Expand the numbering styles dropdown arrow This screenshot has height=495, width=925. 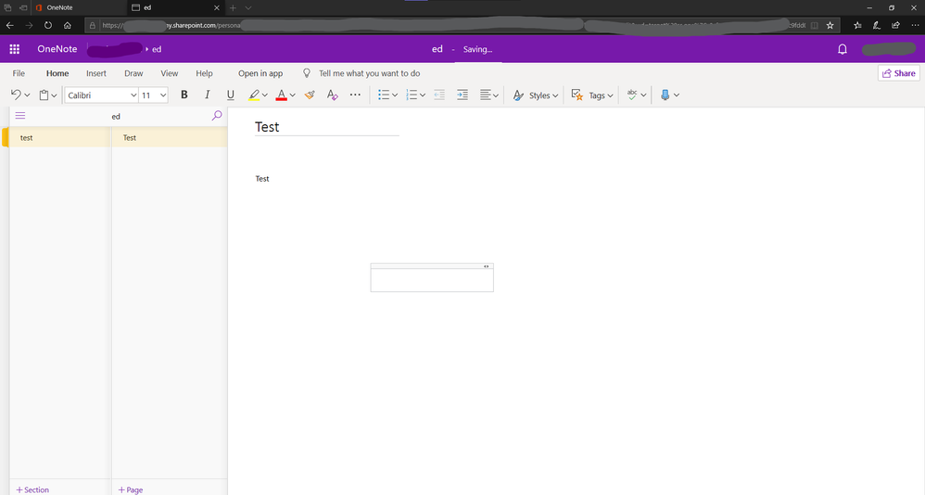pos(423,95)
